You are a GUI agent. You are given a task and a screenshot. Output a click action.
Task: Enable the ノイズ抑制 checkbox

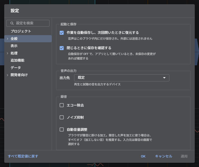[62, 117]
